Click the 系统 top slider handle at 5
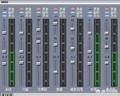 pyautogui.click(x=4, y=33)
